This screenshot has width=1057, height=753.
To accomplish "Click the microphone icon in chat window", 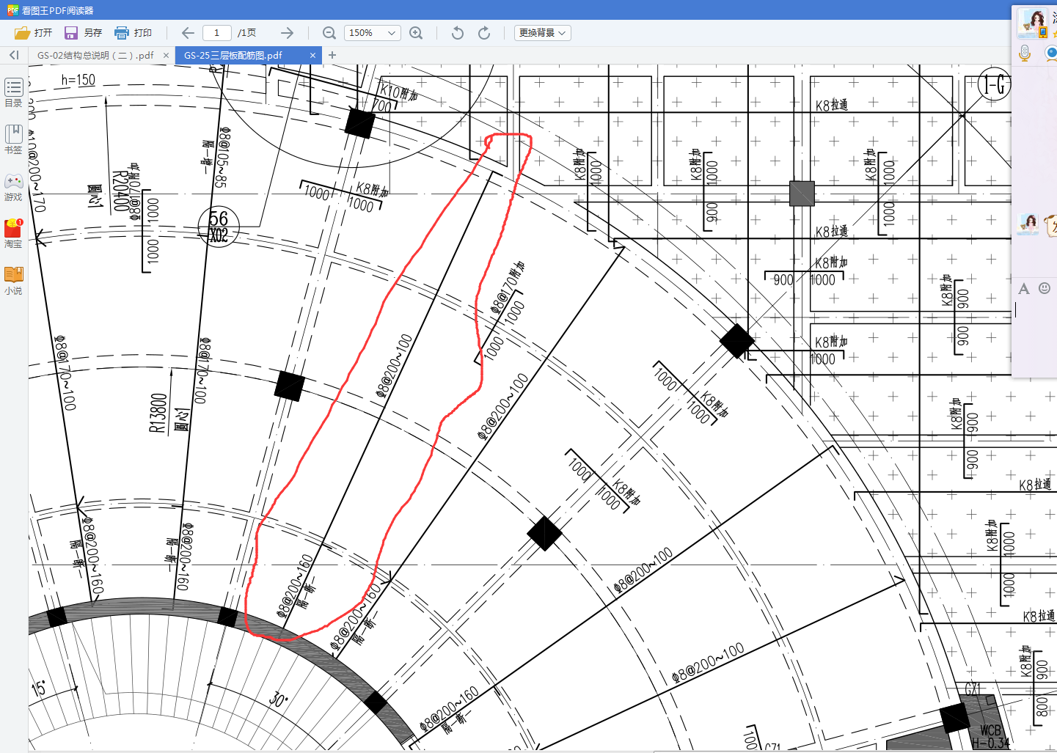I will [1025, 53].
